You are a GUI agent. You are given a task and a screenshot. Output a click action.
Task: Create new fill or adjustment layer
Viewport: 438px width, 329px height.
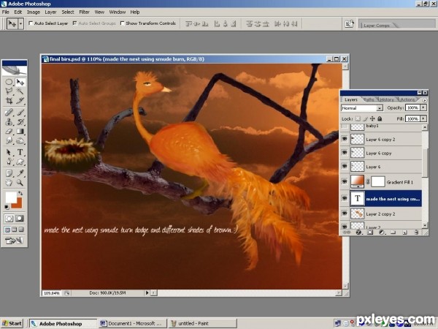(x=382, y=232)
